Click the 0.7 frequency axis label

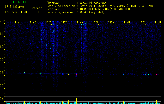point(2,86)
